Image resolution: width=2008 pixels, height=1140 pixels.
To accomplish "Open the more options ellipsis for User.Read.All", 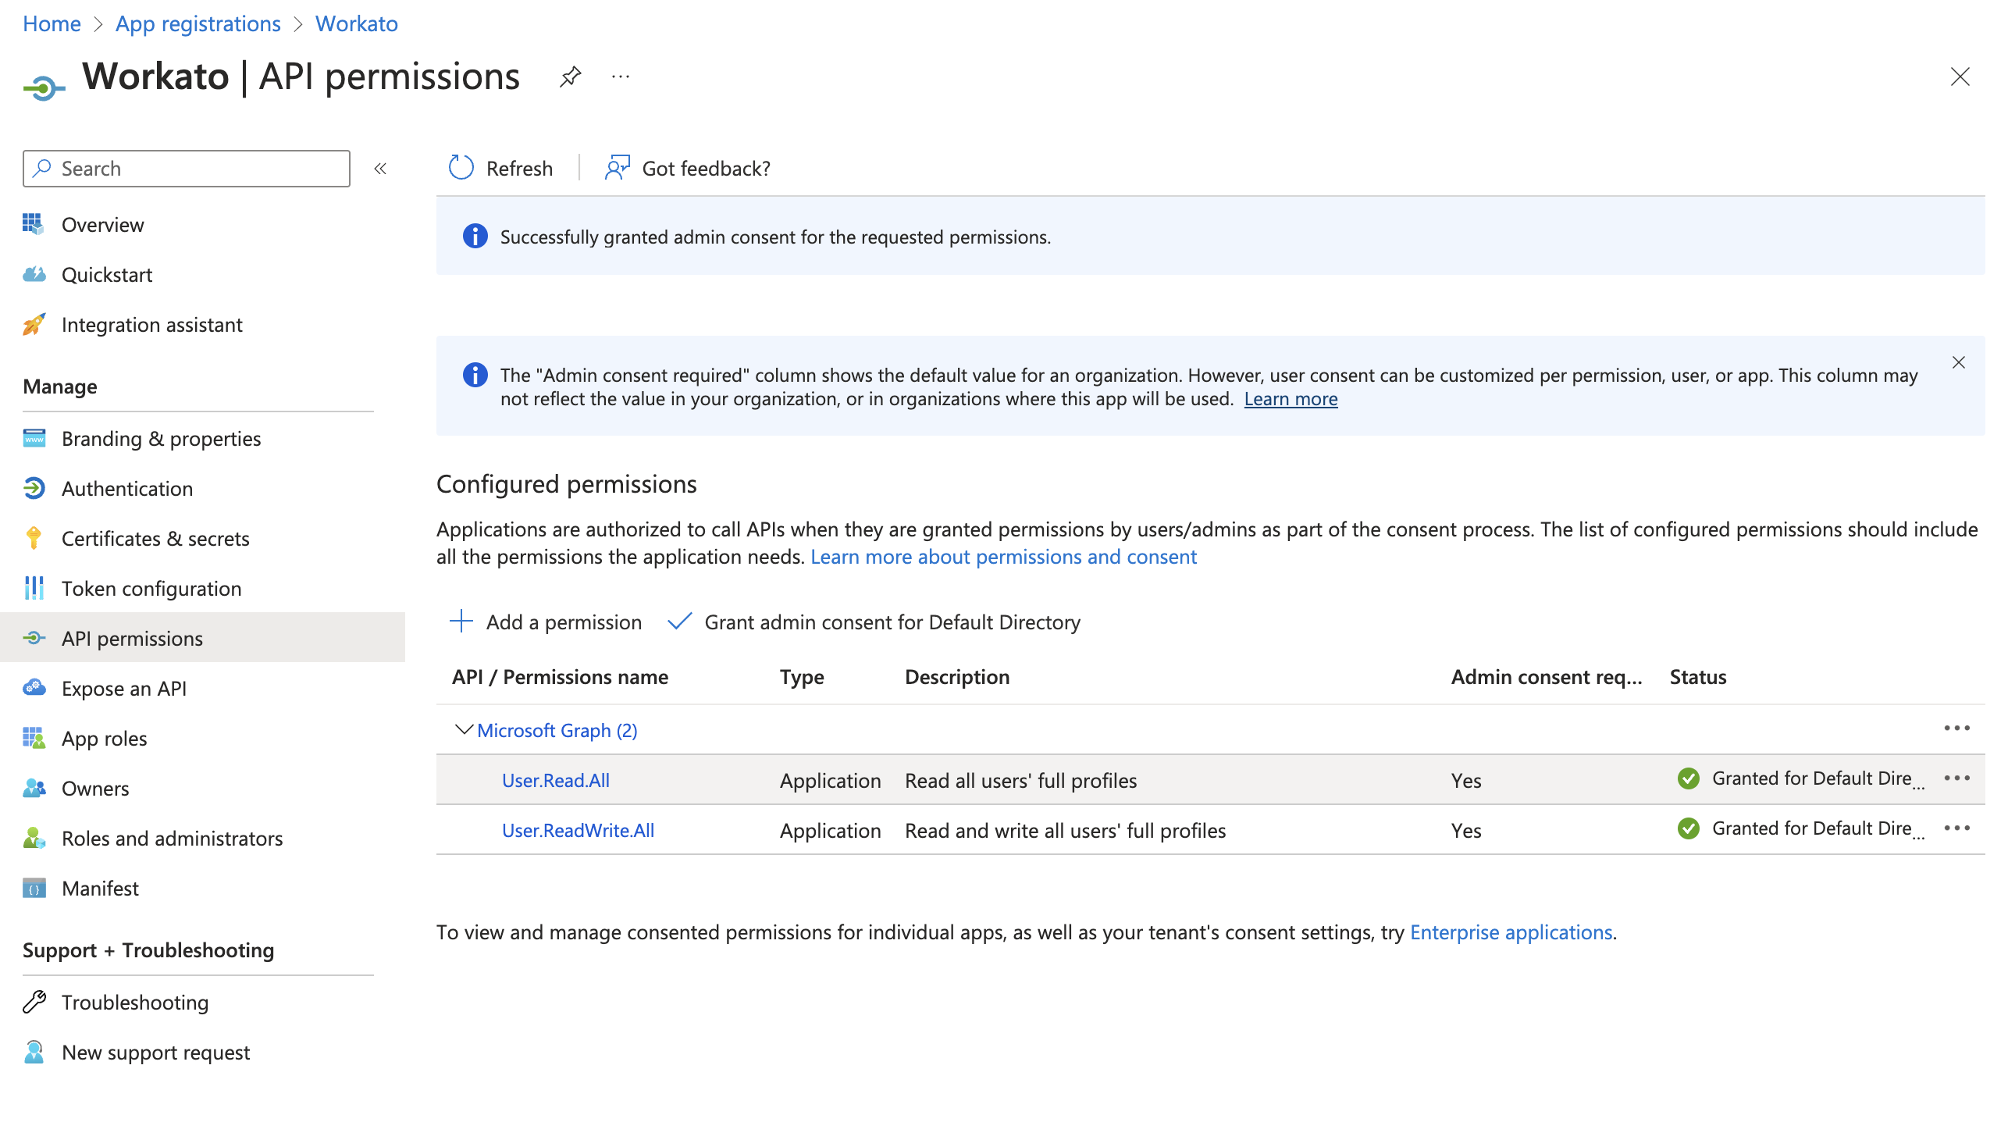I will pyautogui.click(x=1956, y=778).
